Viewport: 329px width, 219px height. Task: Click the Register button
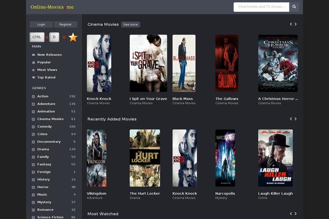(x=65, y=25)
